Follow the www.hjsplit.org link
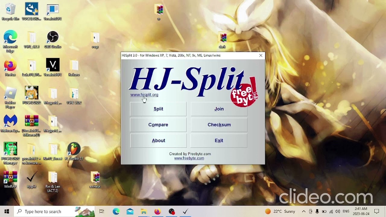The height and width of the screenshot is (217, 386). click(144, 95)
